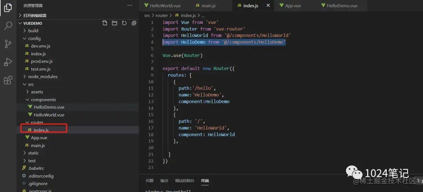Click the src breadcrumb segment
The width and height of the screenshot is (423, 192).
[x=147, y=16]
